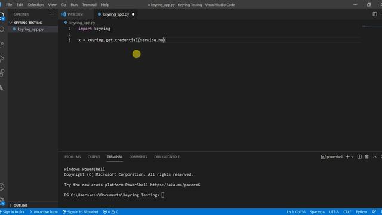382x215 pixels.
Task: Kill terminal with the trash icon
Action: click(366, 156)
